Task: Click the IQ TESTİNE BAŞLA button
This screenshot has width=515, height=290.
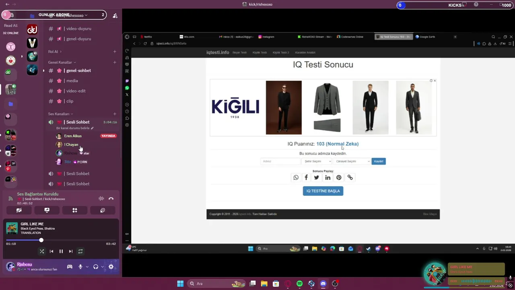Action: pos(323,191)
